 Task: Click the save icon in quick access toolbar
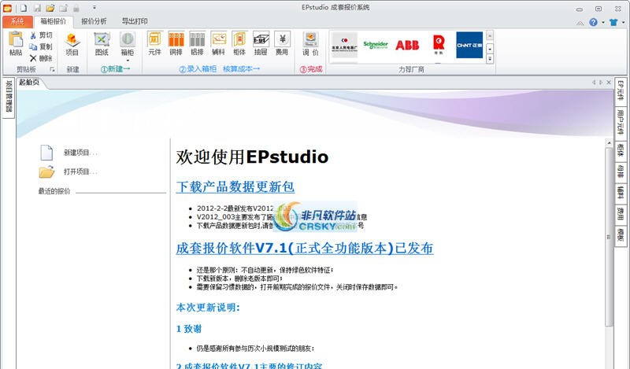click(x=37, y=8)
